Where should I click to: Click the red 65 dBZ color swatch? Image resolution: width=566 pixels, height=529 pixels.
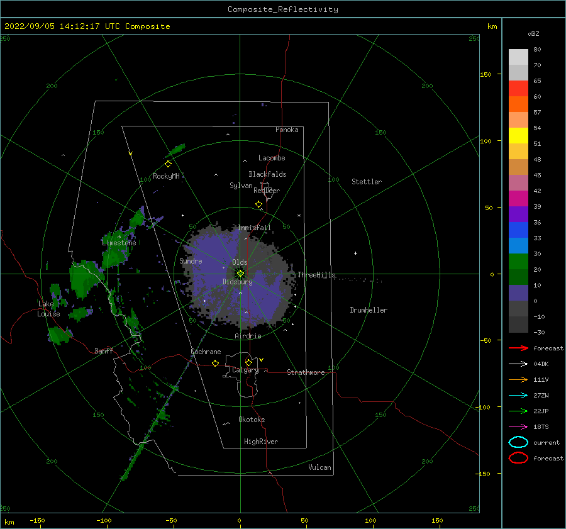(518, 89)
